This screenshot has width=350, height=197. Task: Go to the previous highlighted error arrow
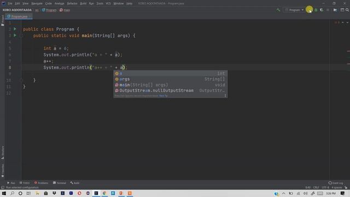click(x=343, y=22)
